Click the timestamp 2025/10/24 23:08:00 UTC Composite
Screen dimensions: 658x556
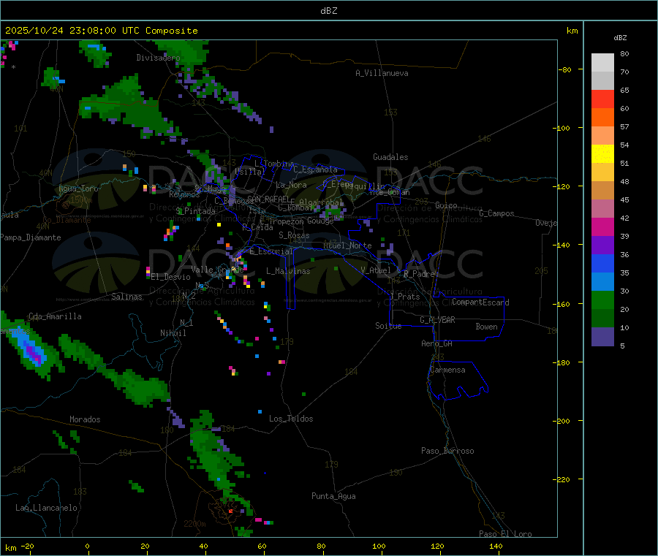pos(101,31)
